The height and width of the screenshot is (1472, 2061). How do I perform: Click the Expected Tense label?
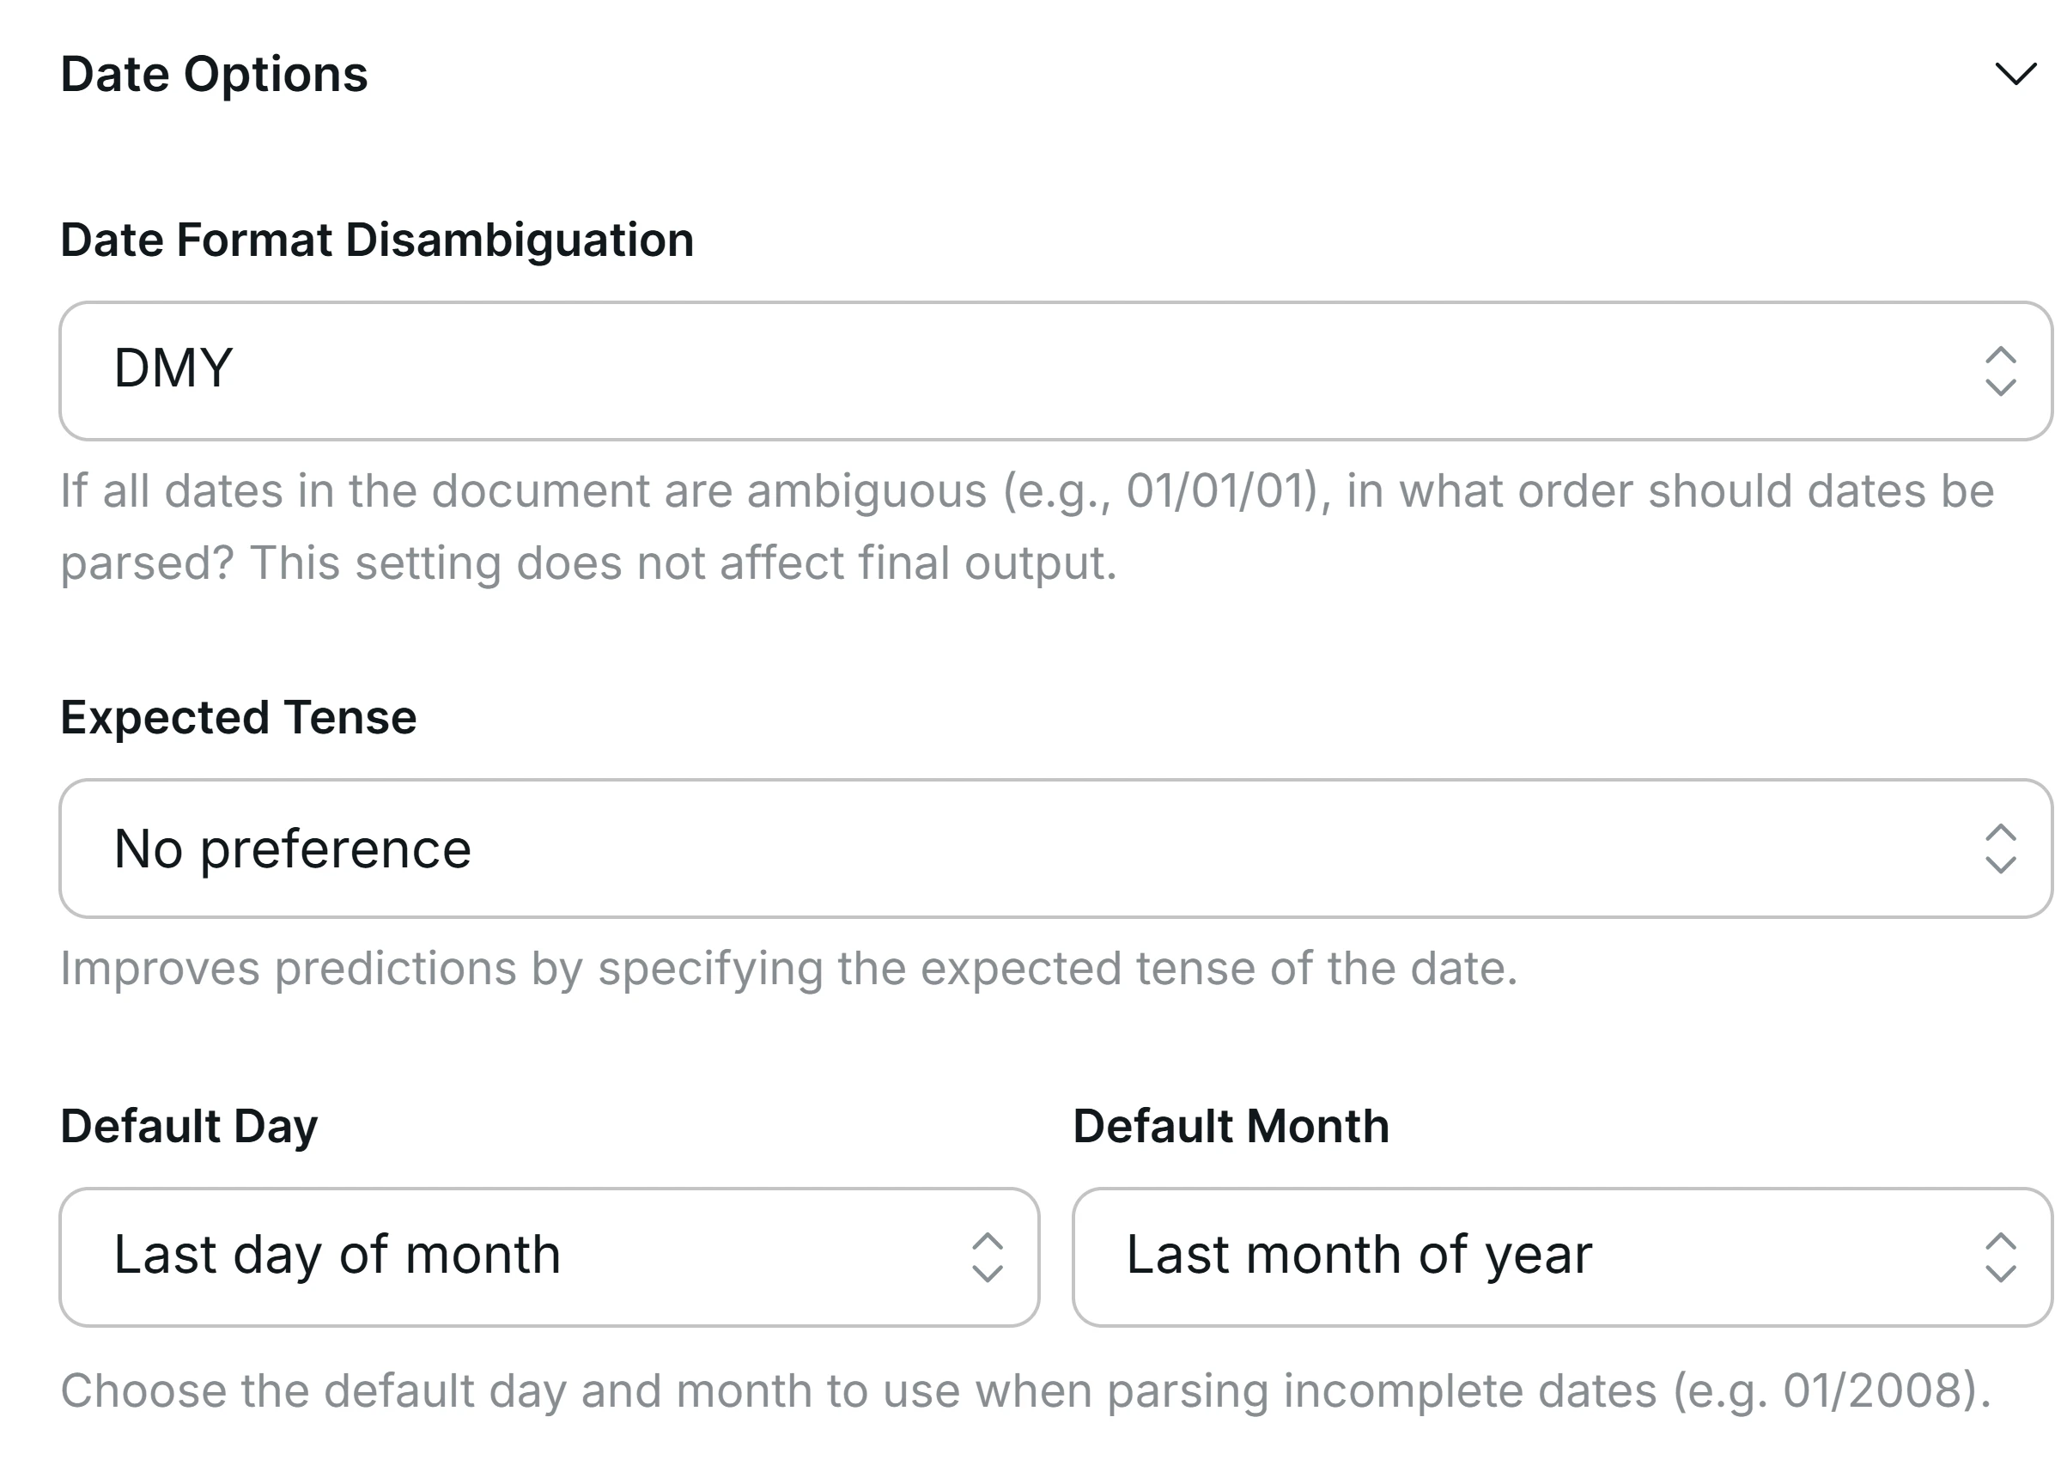239,717
